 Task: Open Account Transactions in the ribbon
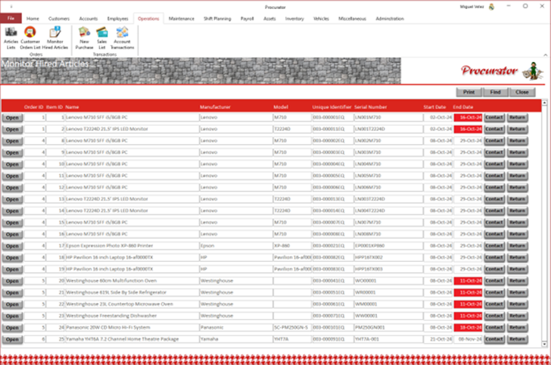coord(122,37)
